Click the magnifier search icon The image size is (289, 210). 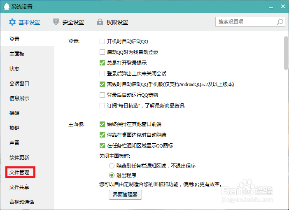(280, 22)
